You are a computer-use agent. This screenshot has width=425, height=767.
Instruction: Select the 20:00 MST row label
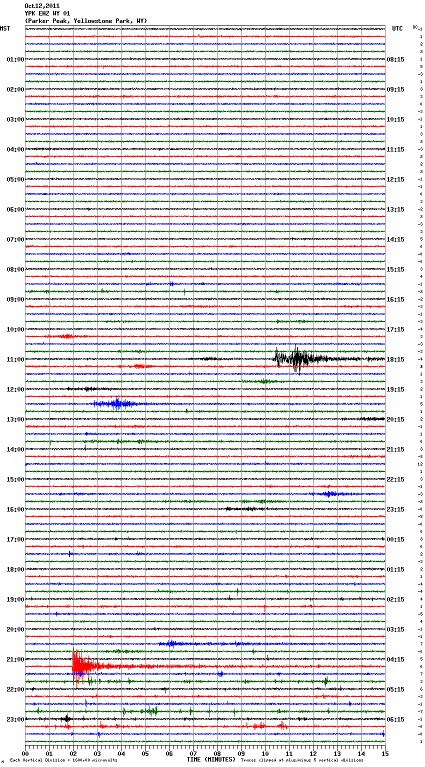coord(15,629)
